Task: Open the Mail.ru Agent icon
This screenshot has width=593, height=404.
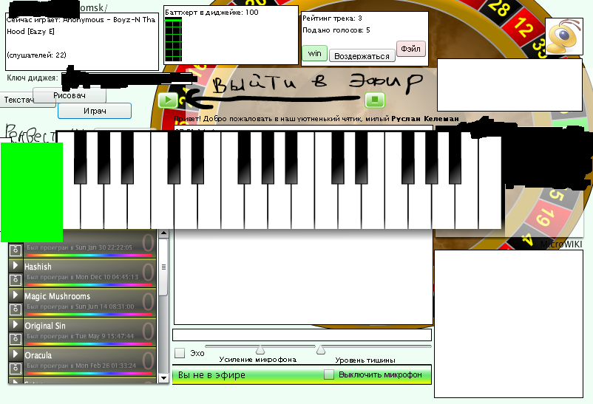Action: pos(564,36)
